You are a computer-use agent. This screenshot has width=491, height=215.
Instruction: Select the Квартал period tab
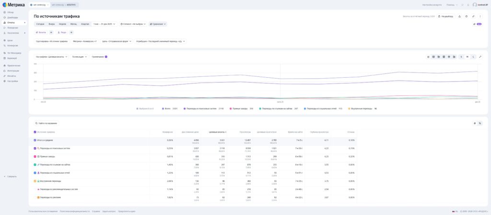click(x=85, y=24)
